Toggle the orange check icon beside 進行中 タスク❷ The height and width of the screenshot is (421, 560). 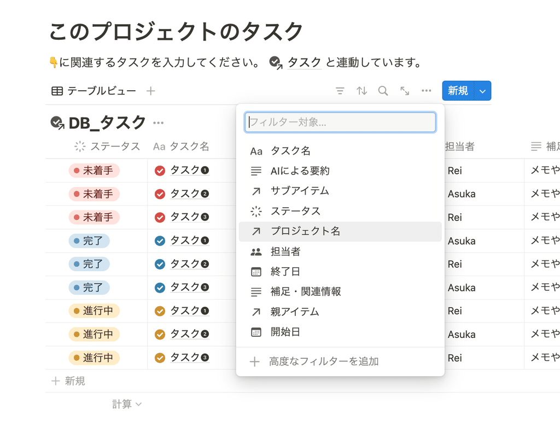coord(160,334)
